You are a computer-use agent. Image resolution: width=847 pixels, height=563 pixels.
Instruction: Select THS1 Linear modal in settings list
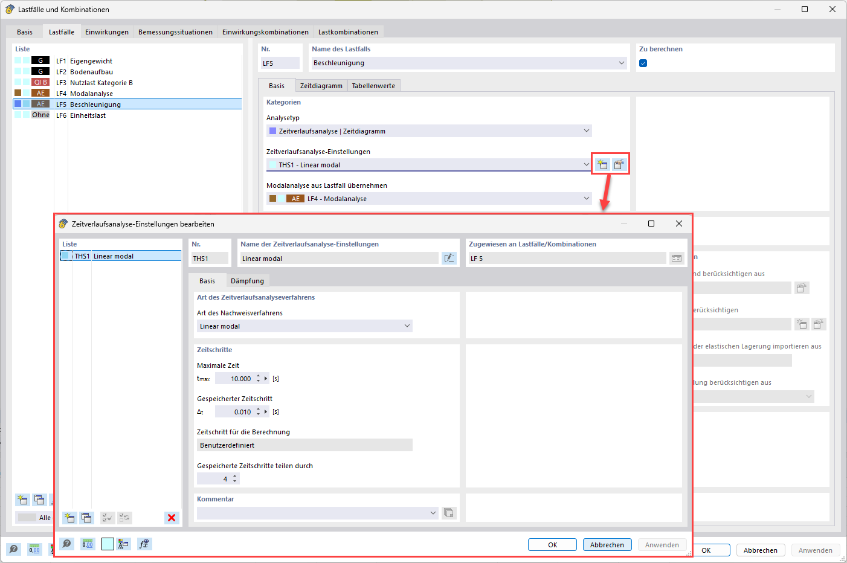tap(120, 256)
